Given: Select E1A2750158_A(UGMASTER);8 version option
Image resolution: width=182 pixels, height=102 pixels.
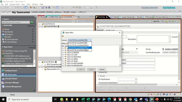Looking at the screenshot, I should tap(80, 50).
